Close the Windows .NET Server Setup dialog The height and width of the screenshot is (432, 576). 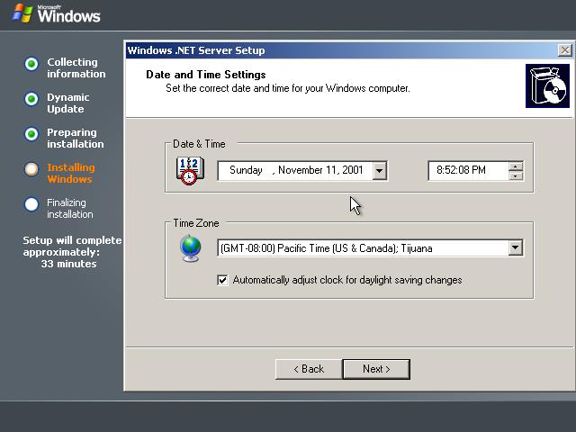tap(564, 50)
